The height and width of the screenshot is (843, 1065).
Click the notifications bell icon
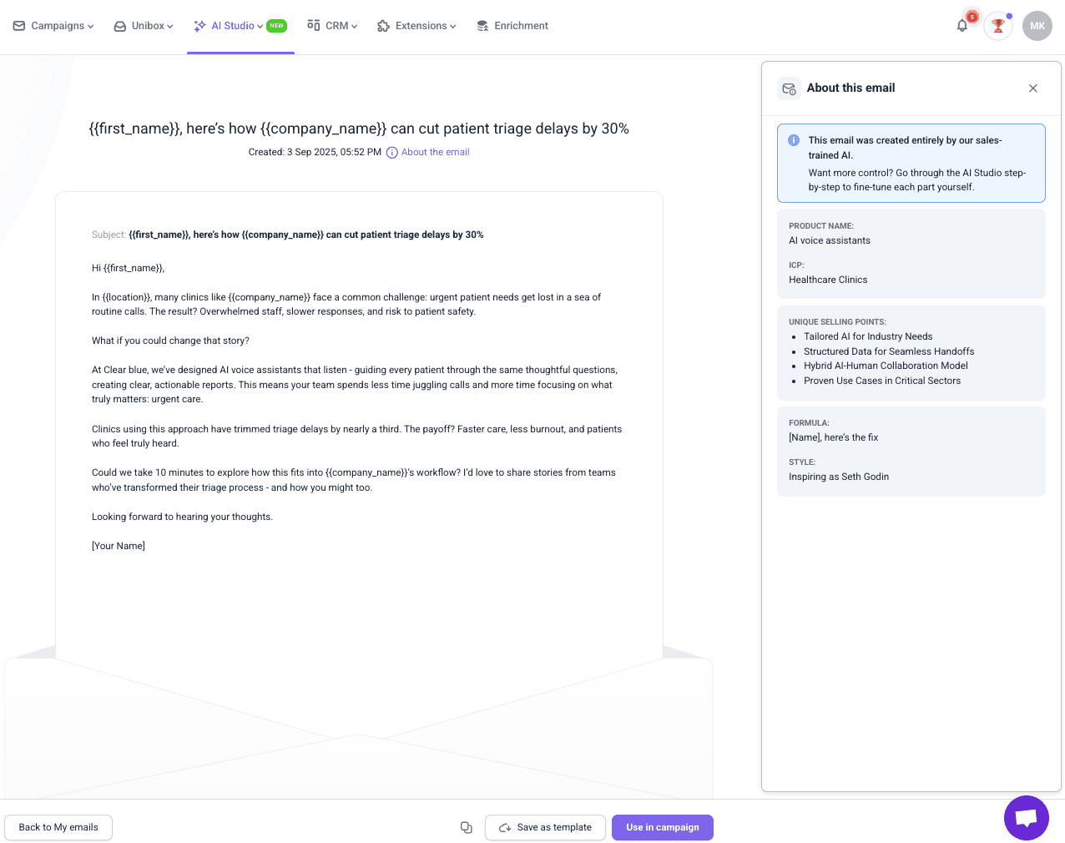tap(962, 26)
